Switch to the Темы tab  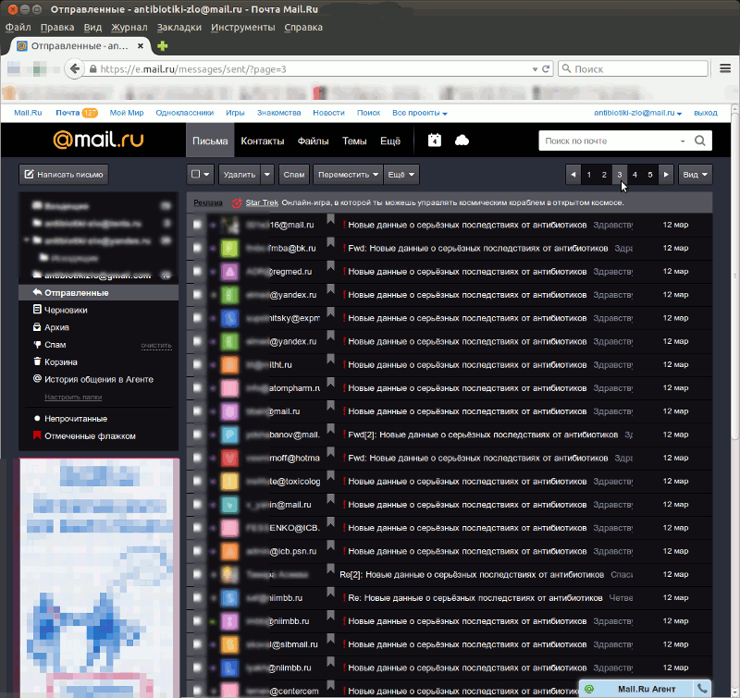pyautogui.click(x=354, y=141)
